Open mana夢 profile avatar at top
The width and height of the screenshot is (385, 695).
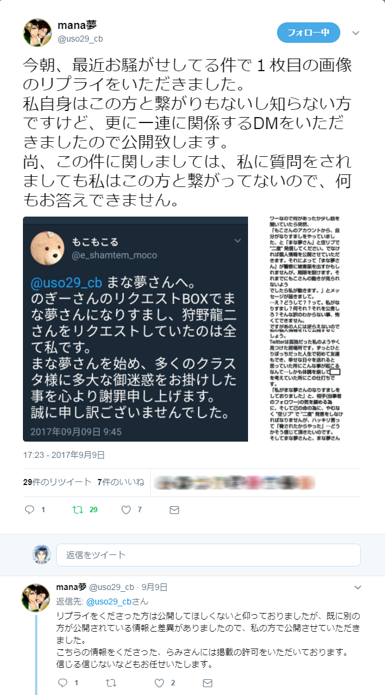[37, 33]
